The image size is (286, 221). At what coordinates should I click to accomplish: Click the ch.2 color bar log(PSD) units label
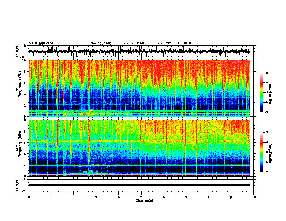tap(270, 153)
